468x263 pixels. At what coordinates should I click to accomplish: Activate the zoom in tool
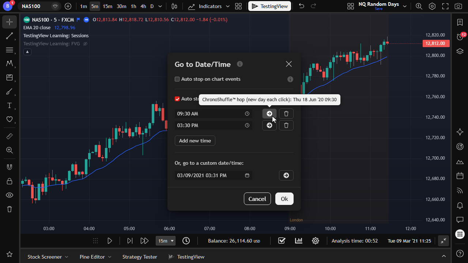(x=10, y=150)
